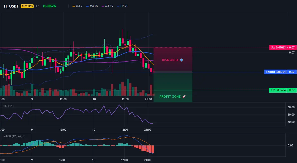Click date 10 on RSI time axis

[x=94, y=130]
